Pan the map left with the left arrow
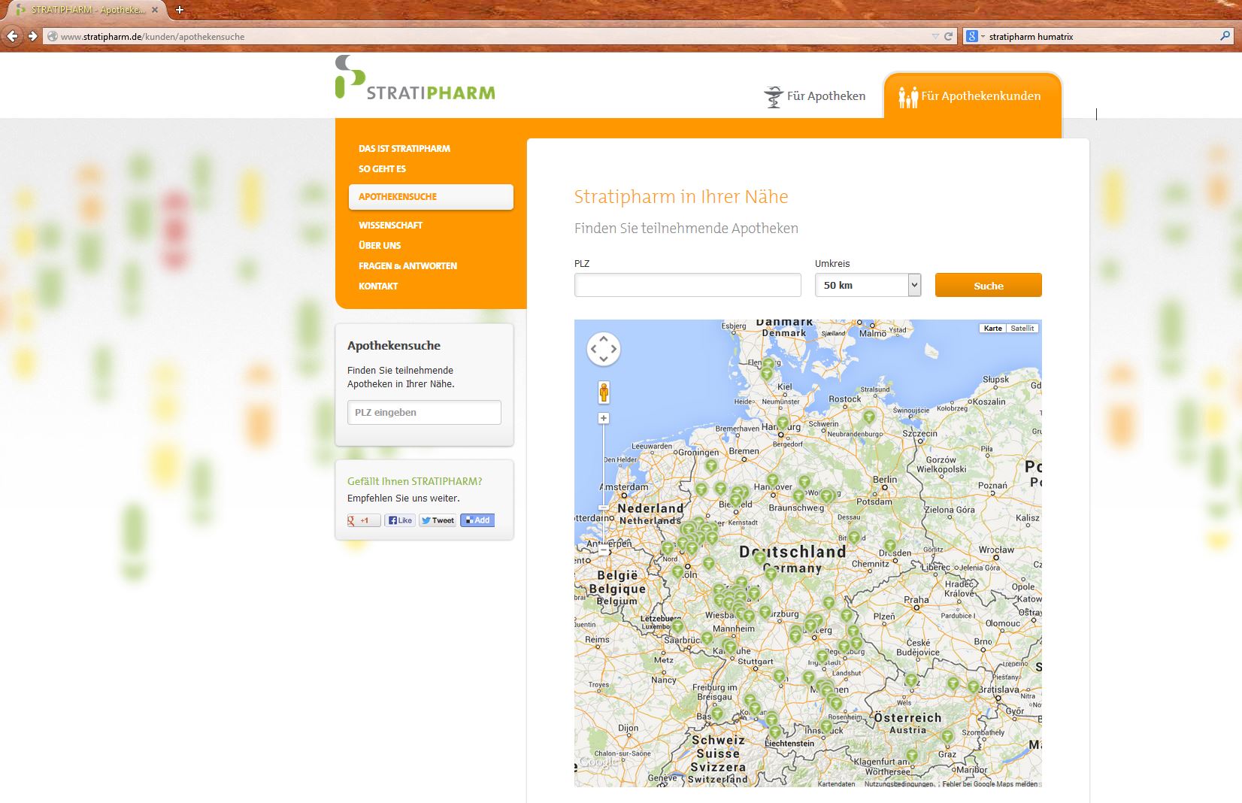This screenshot has width=1242, height=803. pos(594,349)
